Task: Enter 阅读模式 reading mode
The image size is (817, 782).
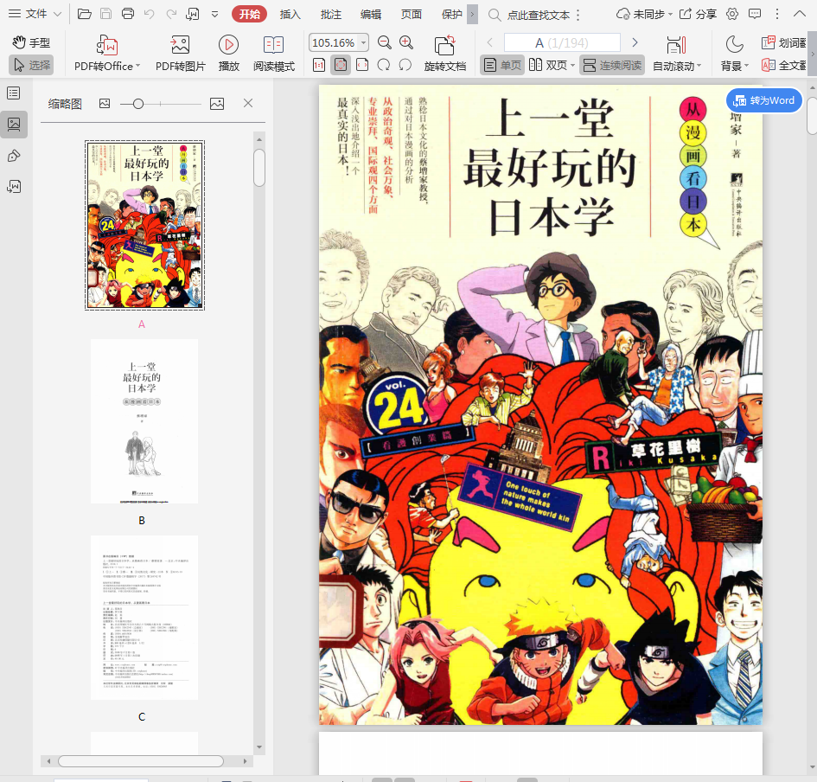Action: tap(273, 46)
